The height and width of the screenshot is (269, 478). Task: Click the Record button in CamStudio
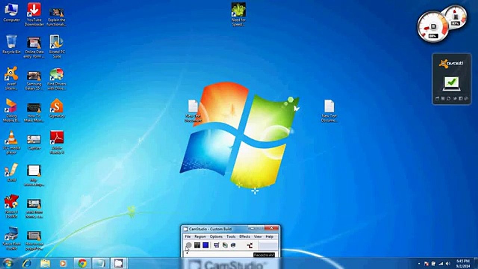189,245
